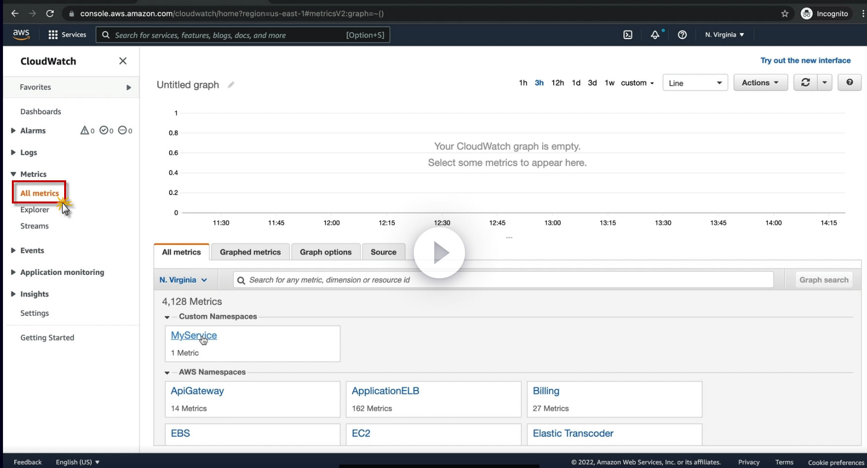Open the ApiGateway namespace

click(x=197, y=391)
